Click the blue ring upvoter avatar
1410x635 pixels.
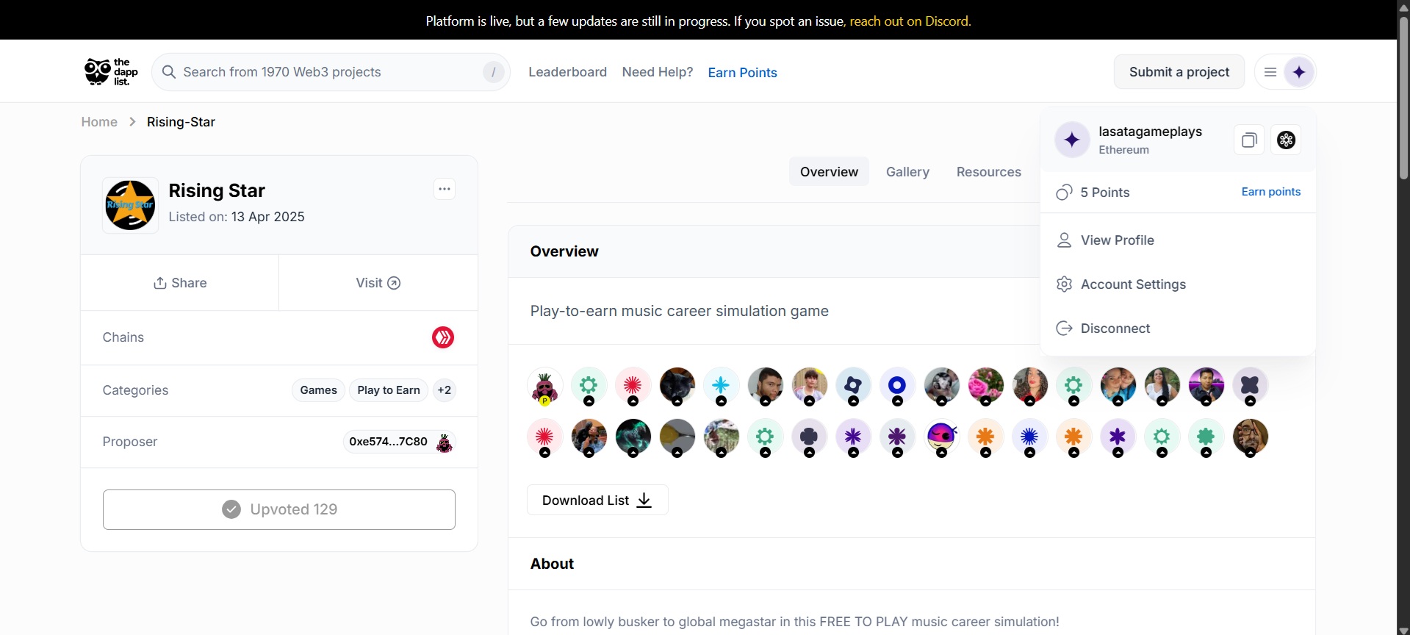click(x=897, y=386)
